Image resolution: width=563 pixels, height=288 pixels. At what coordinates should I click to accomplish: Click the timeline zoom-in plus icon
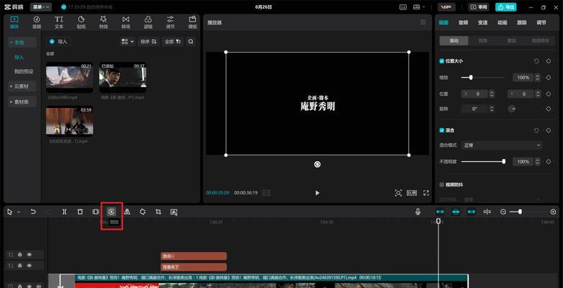point(554,212)
